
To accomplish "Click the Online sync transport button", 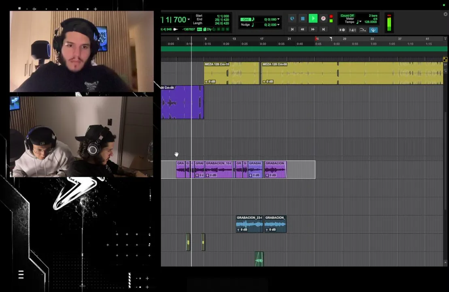I will (292, 18).
